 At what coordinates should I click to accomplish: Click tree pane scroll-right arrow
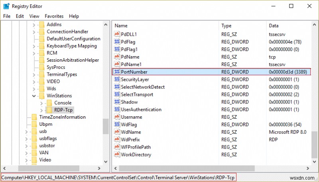click(x=99, y=168)
